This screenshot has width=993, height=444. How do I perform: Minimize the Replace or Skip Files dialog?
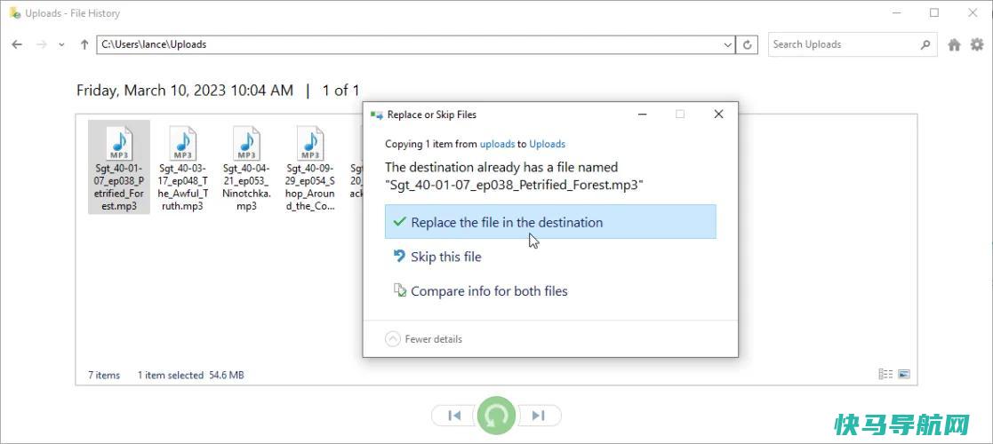click(x=642, y=115)
